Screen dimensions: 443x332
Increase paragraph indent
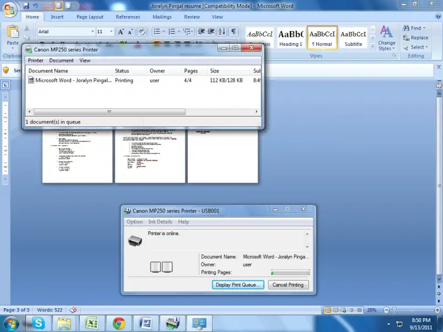coord(211,32)
